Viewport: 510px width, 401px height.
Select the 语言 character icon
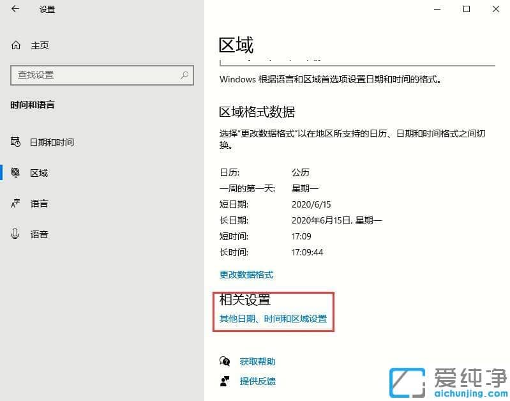(x=16, y=204)
